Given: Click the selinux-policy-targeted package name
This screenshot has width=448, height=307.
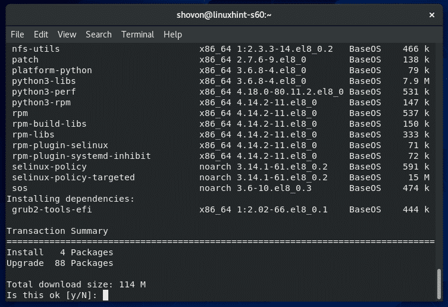Looking at the screenshot, I should point(73,177).
